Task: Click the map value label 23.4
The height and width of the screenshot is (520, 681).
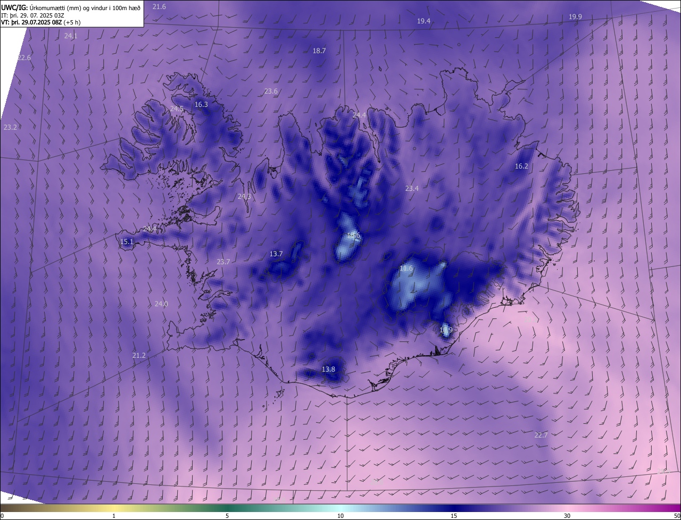Action: click(x=412, y=188)
